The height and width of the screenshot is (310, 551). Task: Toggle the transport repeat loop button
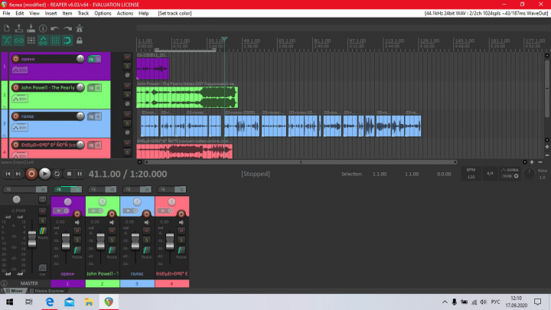click(x=57, y=174)
